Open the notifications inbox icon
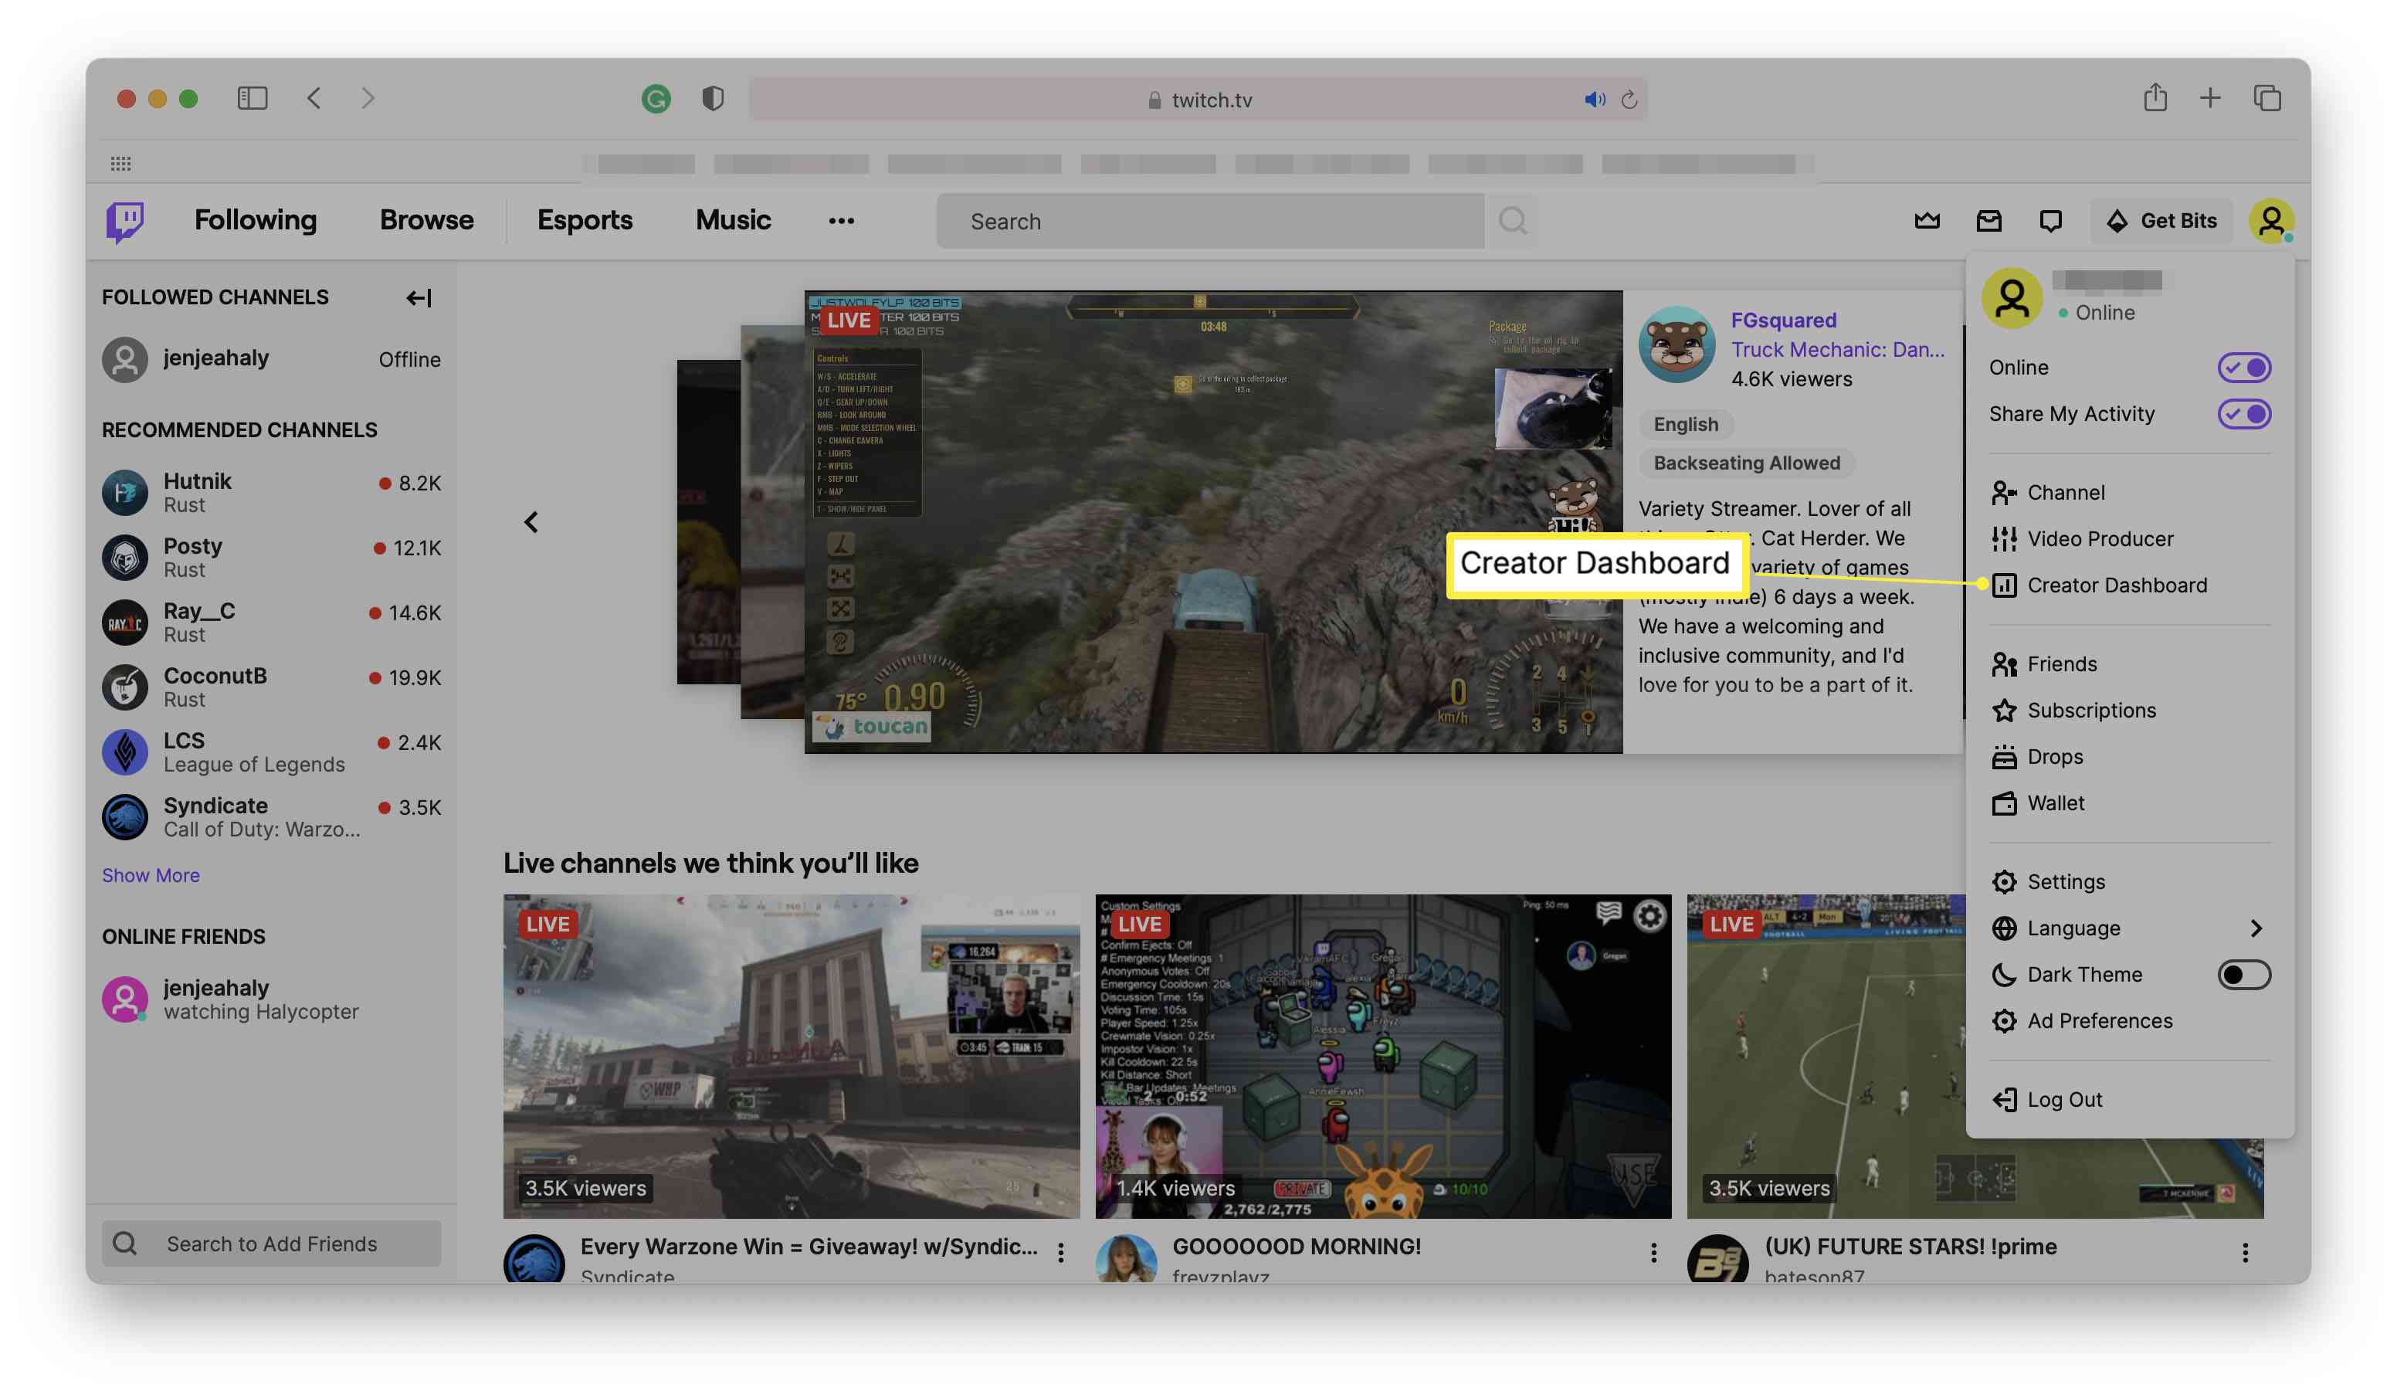This screenshot has width=2397, height=1398. click(x=1989, y=221)
